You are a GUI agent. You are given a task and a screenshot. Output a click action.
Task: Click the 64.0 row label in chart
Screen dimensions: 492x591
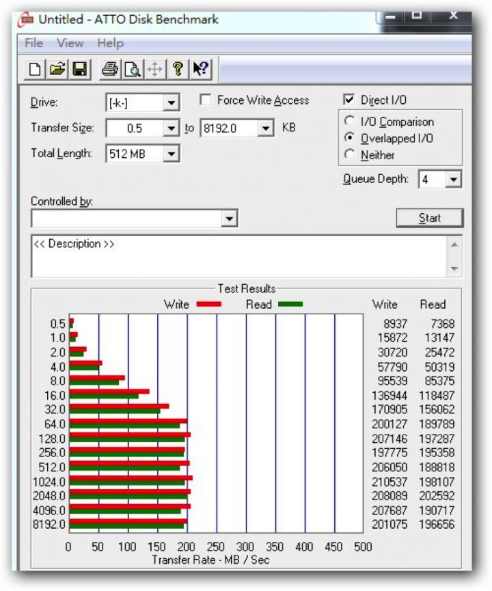coord(55,424)
